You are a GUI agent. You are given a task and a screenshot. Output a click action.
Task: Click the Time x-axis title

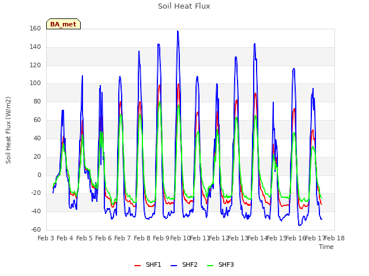tap(326, 247)
